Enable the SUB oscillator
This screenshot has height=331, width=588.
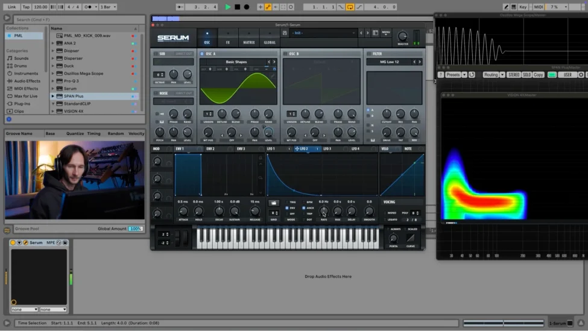155,54
